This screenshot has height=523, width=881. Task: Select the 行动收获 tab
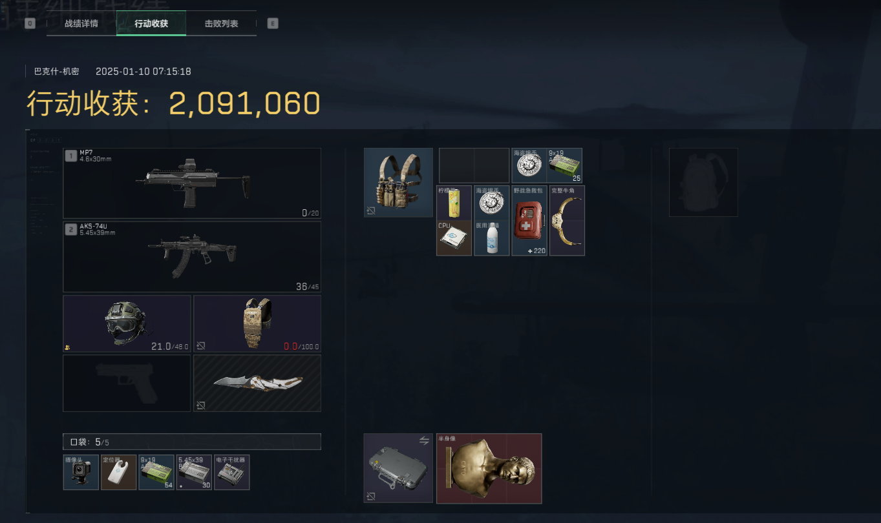[x=151, y=23]
